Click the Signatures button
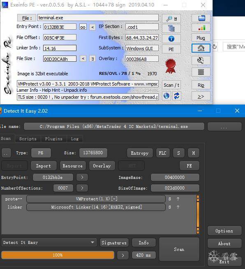The image size is (245, 269). 114,243
